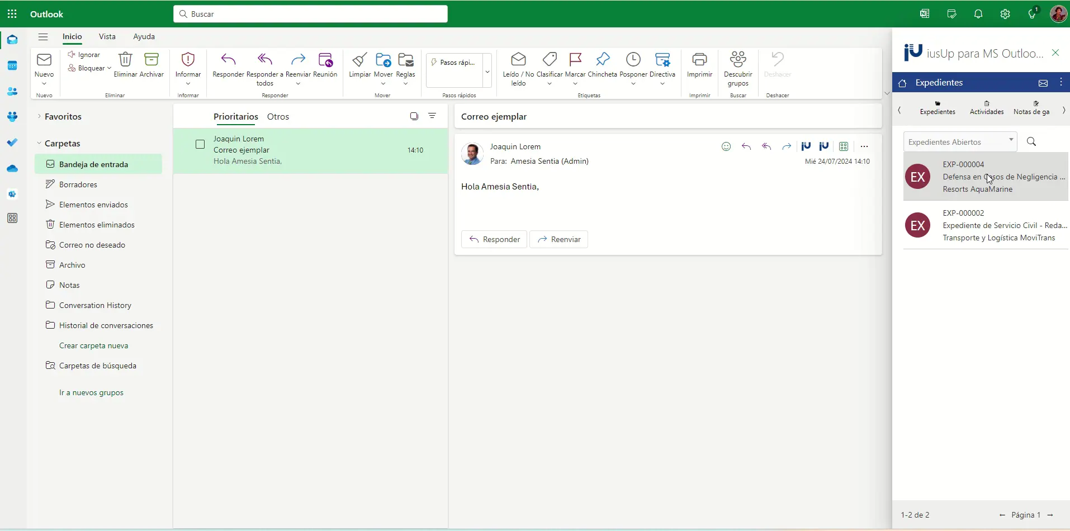The width and height of the screenshot is (1070, 531).
Task: Click the search magnifier in iusUp panel
Action: 1031,142
